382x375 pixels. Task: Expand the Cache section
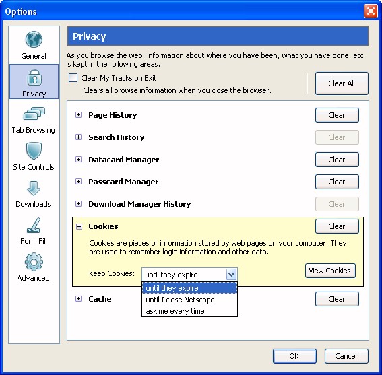pos(78,299)
